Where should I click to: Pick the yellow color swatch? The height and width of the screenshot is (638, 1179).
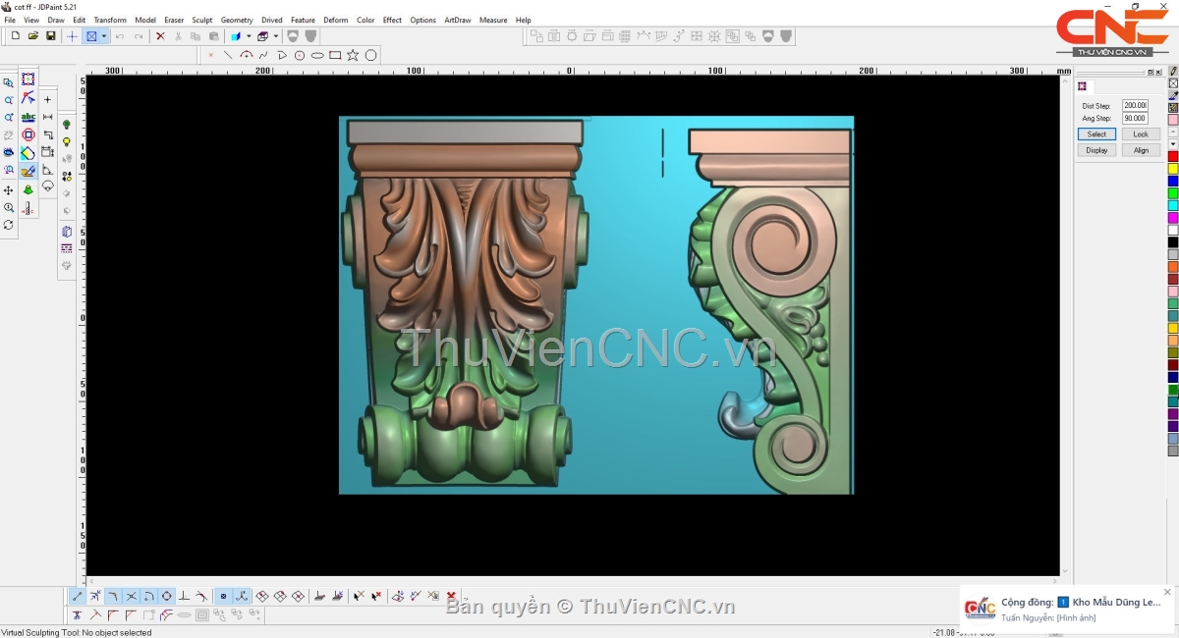(x=1172, y=169)
